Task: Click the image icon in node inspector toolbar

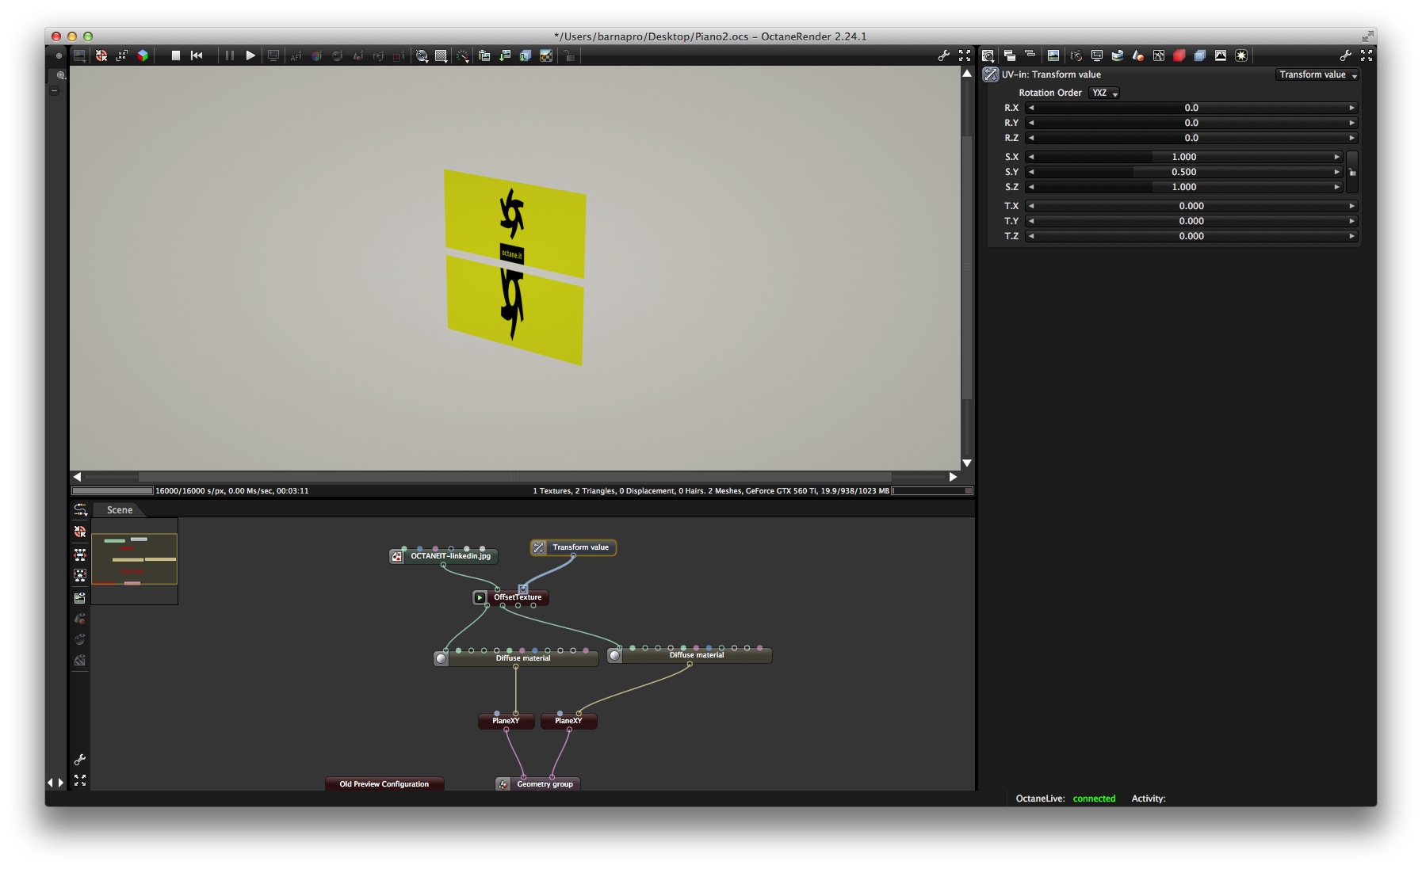Action: click(1053, 55)
